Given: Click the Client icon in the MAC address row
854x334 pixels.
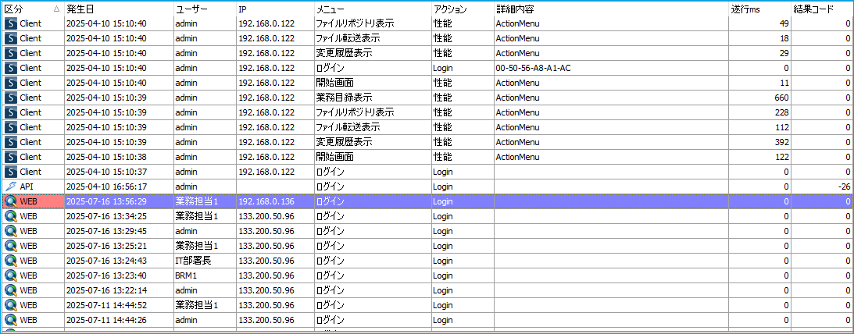Looking at the screenshot, I should pos(10,68).
